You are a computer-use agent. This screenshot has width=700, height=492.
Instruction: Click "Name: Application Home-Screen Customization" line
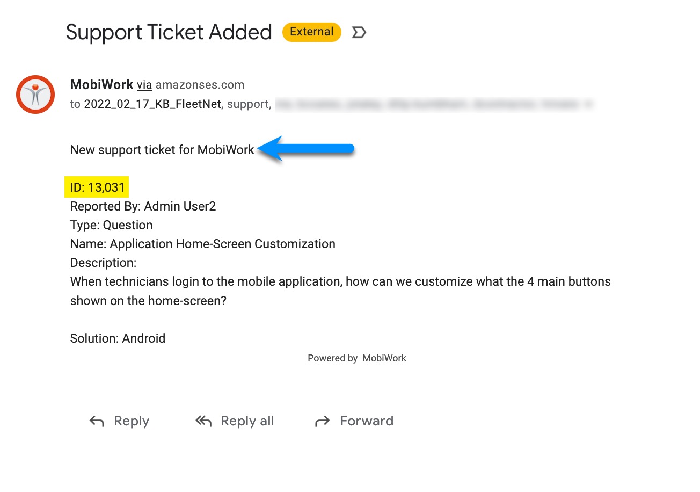[x=202, y=244]
